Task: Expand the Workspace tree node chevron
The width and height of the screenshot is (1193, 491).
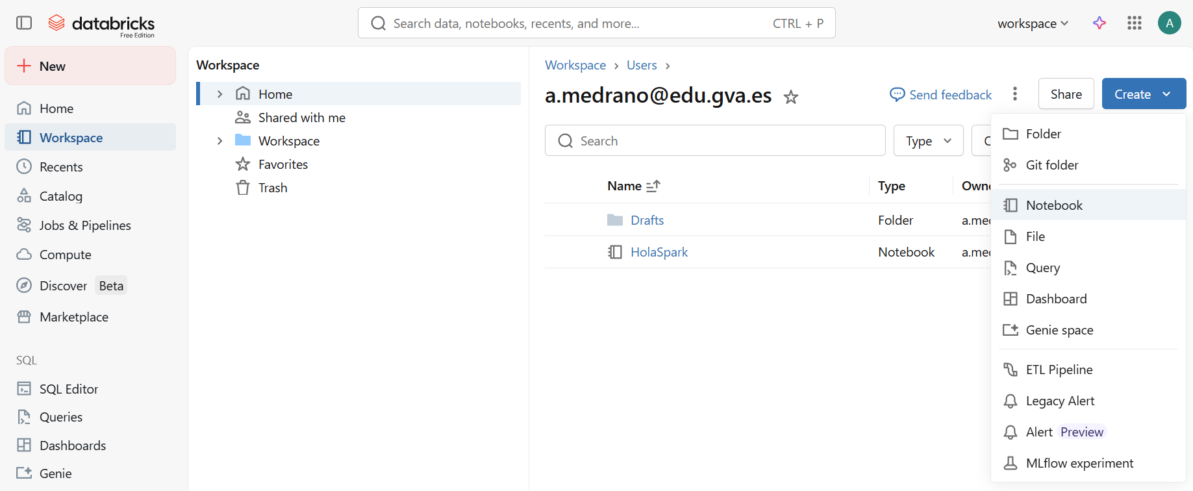Action: coord(220,141)
